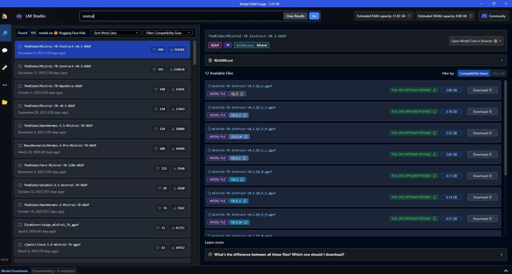512x274 pixels.
Task: Download the Q3_K_L gguf file
Action: click(482, 154)
